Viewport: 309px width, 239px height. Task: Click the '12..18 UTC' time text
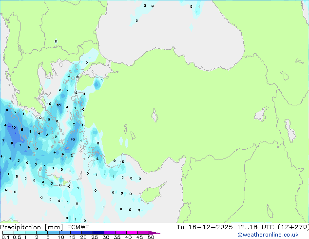255,227
